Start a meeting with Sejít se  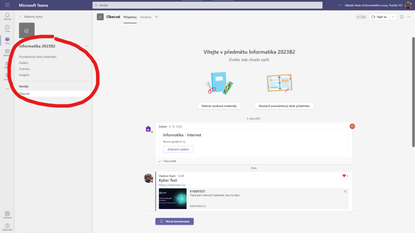(379, 17)
